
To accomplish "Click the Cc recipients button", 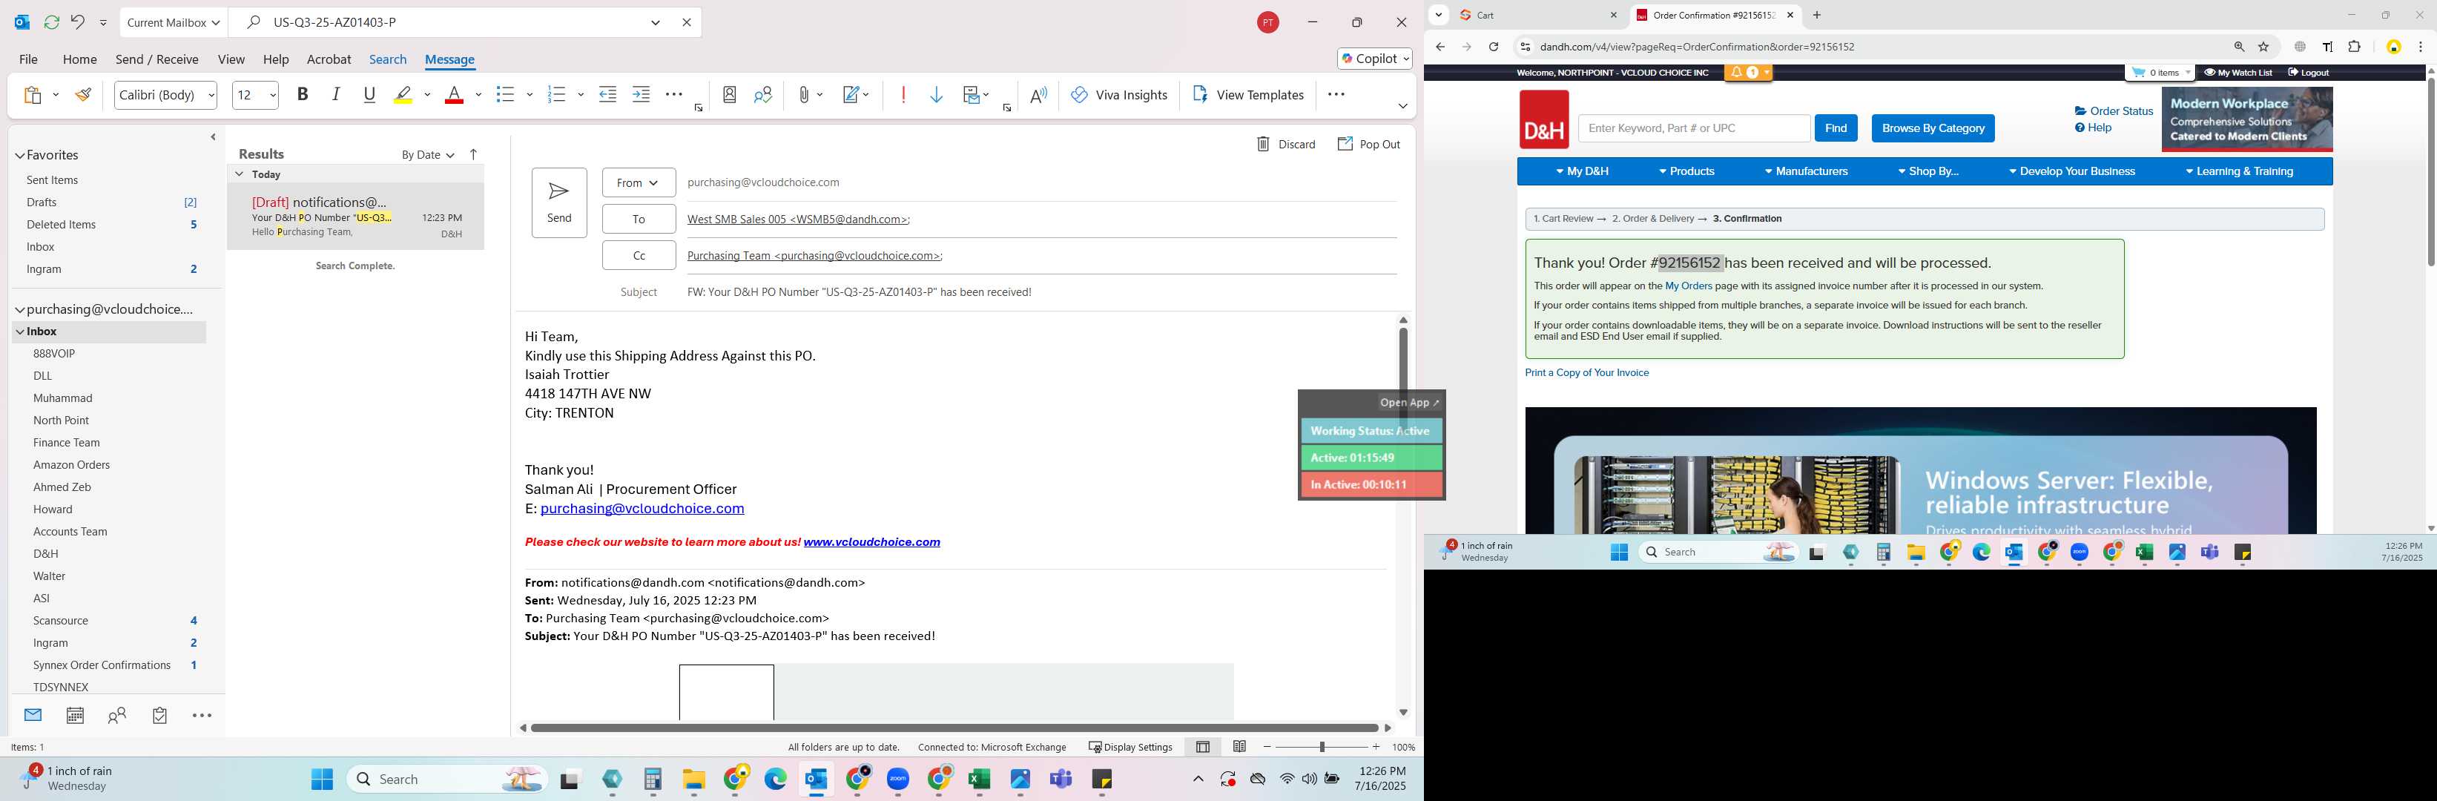I will (639, 255).
